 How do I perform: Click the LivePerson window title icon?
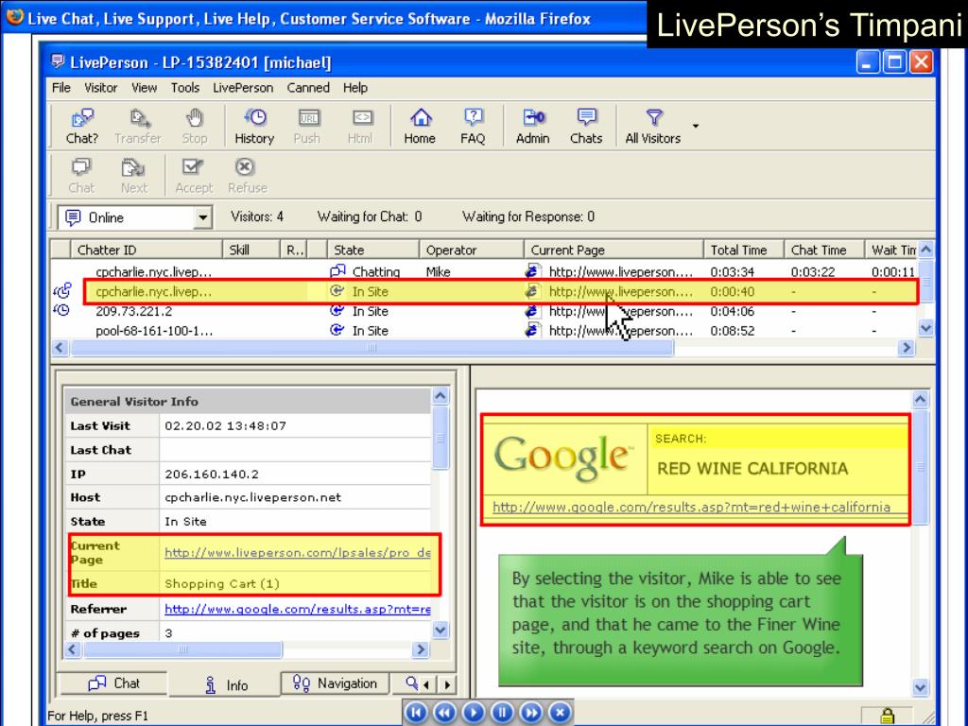point(58,61)
